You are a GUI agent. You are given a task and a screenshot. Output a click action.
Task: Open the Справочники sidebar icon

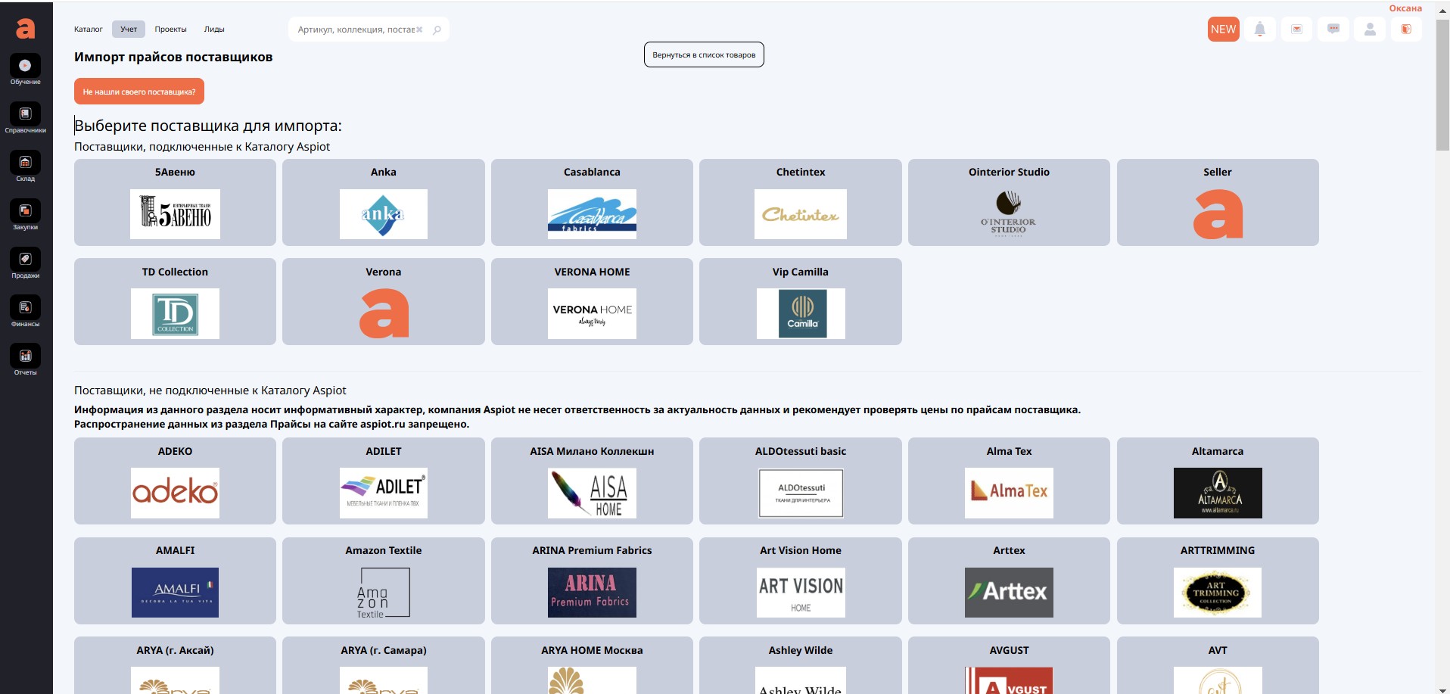[25, 117]
